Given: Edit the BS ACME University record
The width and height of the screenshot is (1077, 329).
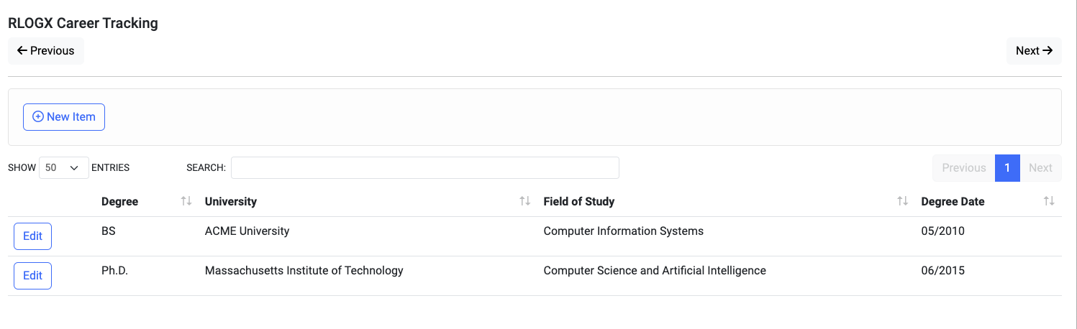Looking at the screenshot, I should coord(33,236).
